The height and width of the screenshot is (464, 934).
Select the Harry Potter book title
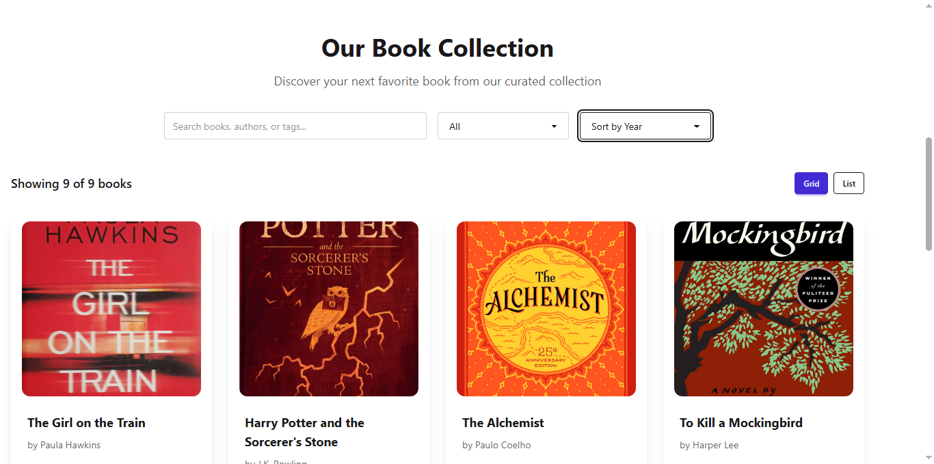click(x=304, y=432)
